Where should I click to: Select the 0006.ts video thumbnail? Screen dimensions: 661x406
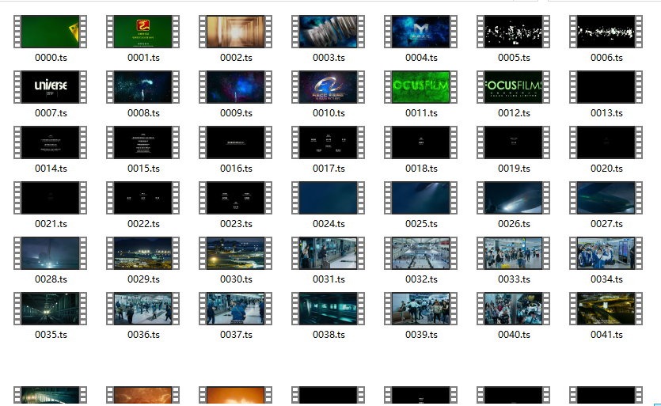tap(606, 32)
